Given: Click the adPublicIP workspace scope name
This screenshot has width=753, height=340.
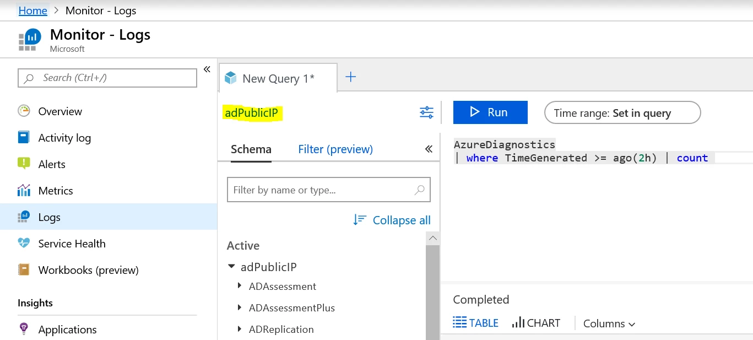Looking at the screenshot, I should [x=252, y=114].
